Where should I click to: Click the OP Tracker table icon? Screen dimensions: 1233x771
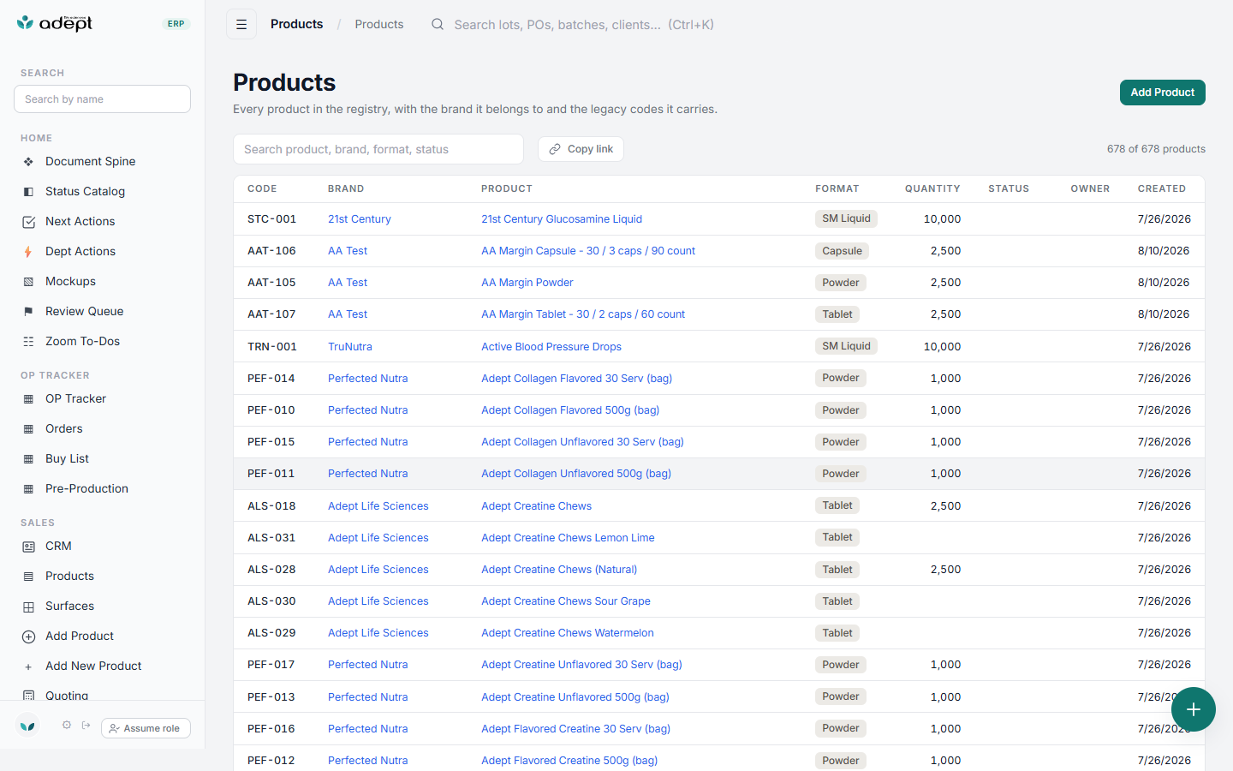click(x=28, y=399)
